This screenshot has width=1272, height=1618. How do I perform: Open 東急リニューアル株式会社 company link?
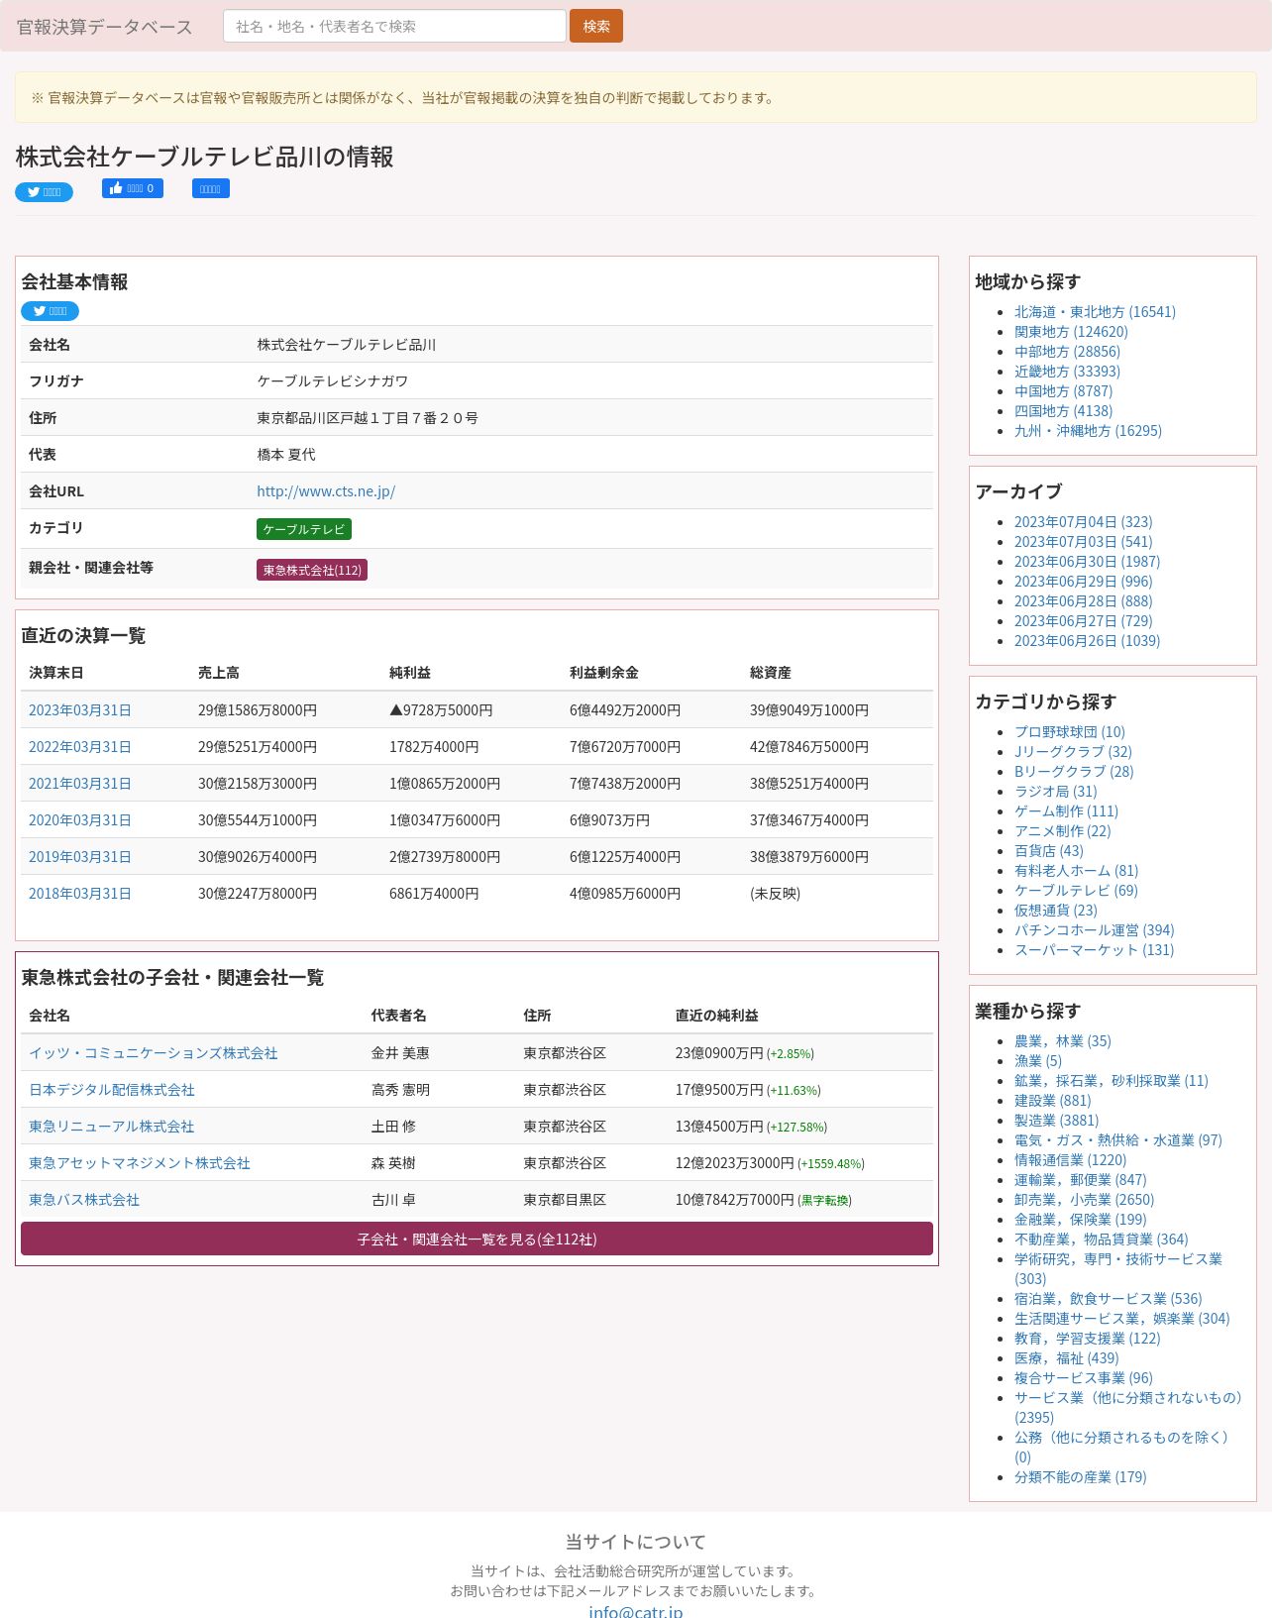pos(112,1127)
